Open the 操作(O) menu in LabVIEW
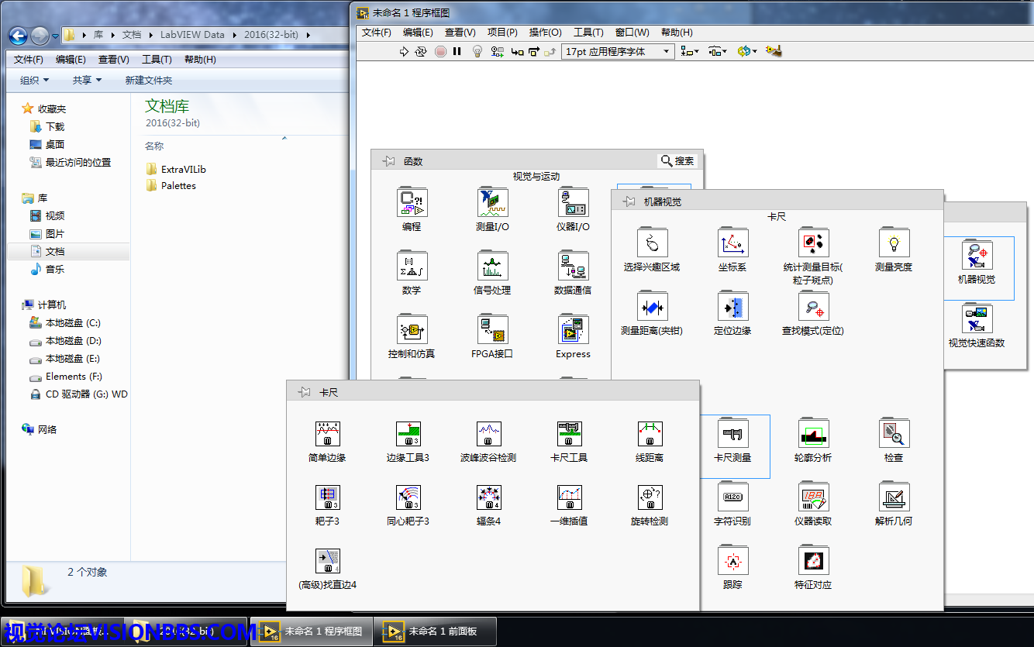 (x=545, y=33)
